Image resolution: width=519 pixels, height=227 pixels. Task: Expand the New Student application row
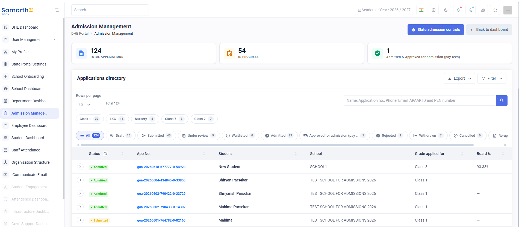click(80, 167)
